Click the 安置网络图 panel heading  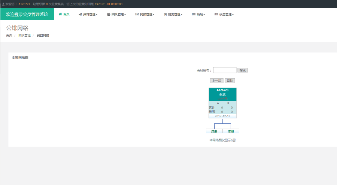[20, 58]
